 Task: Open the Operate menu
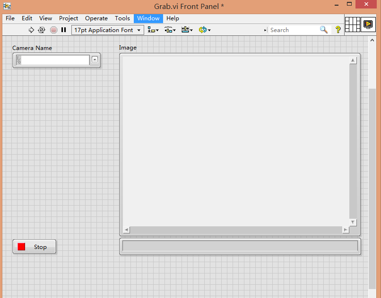(x=96, y=18)
